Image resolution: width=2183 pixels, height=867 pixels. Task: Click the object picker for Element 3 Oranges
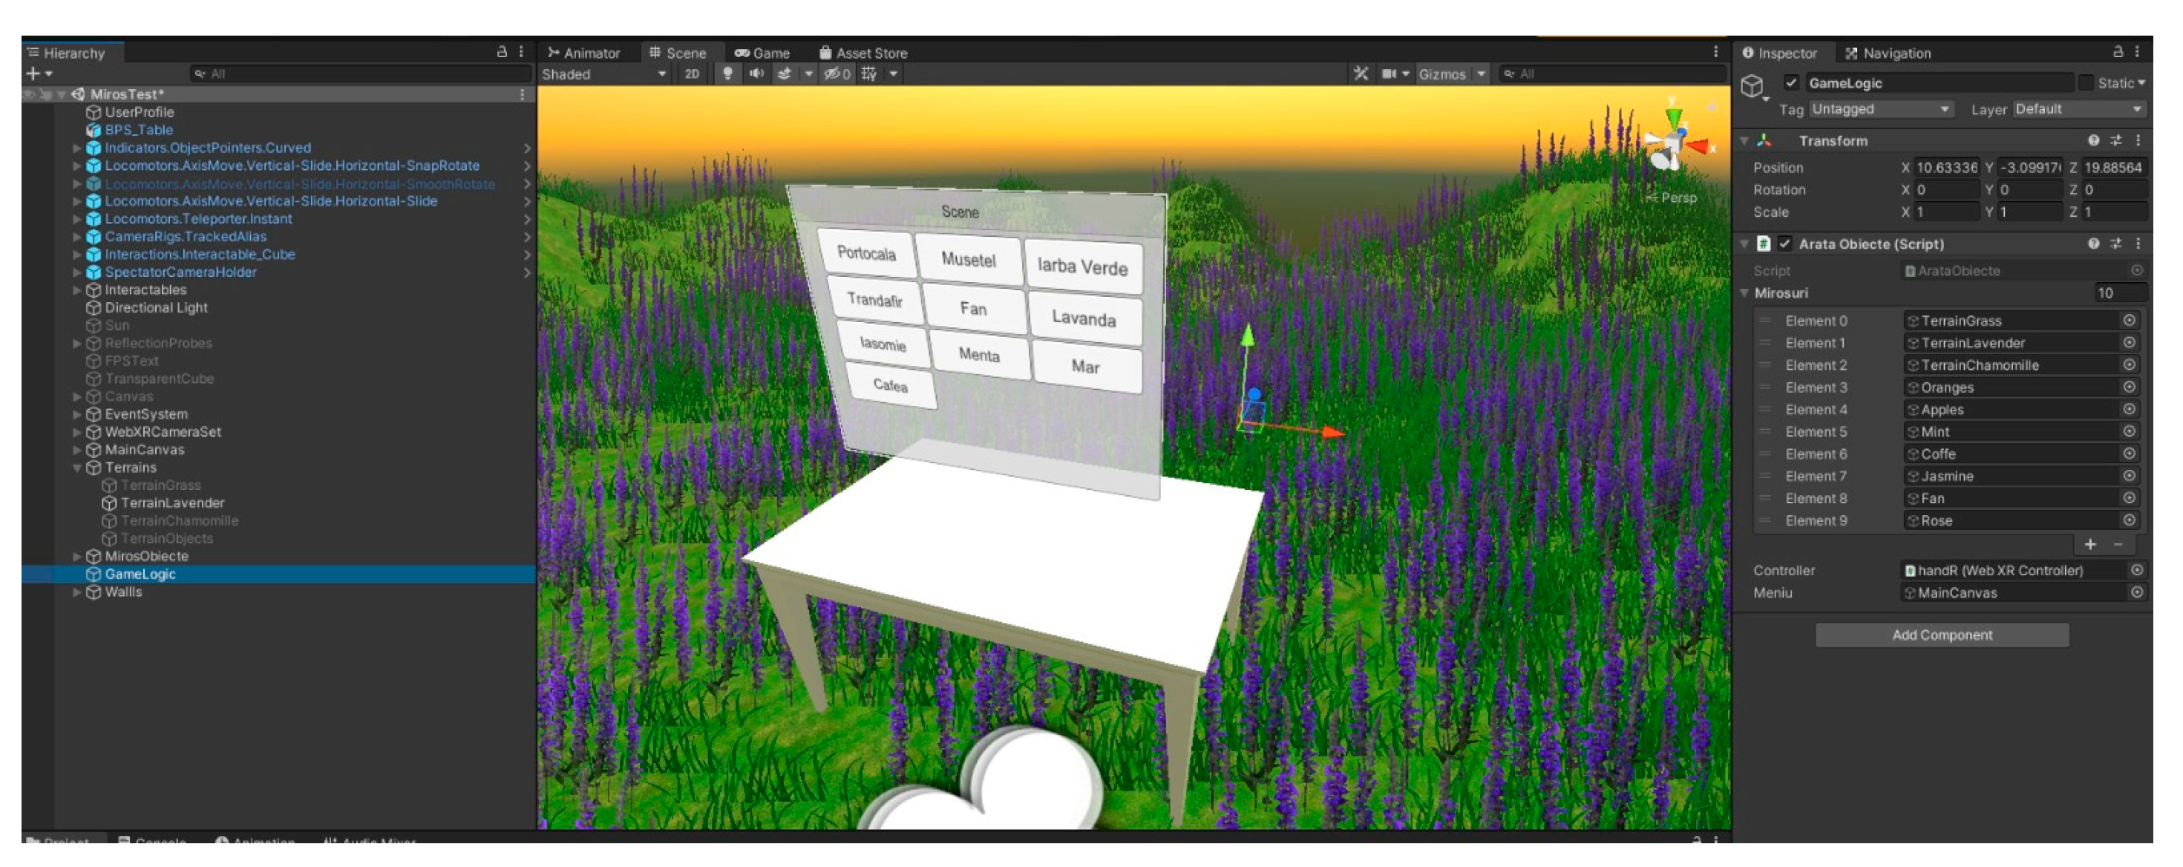tap(2129, 387)
